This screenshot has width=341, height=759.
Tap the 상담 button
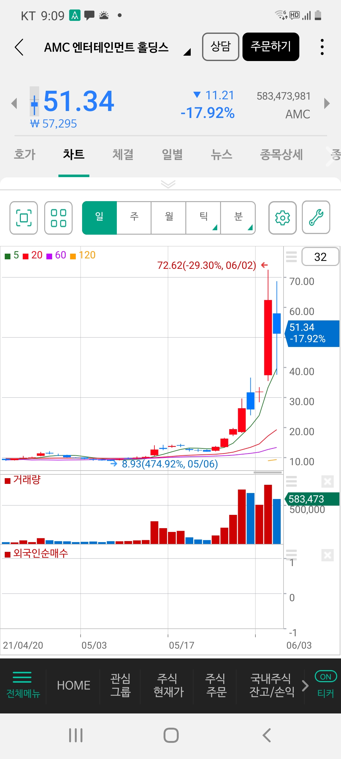pyautogui.click(x=221, y=47)
